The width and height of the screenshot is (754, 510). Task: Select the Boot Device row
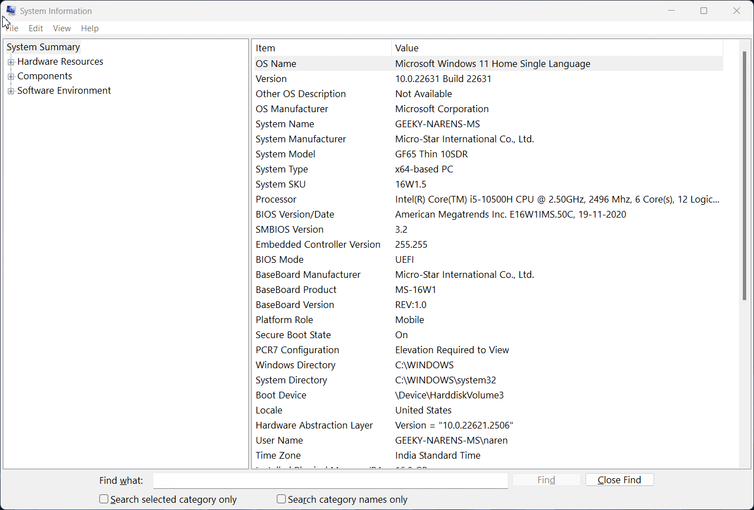tap(488, 395)
